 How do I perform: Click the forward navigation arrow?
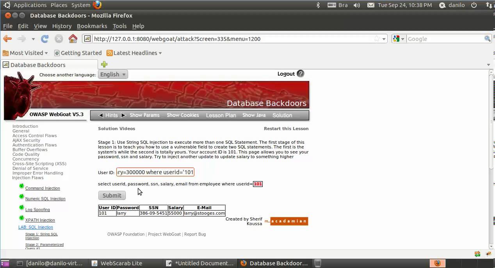pos(22,39)
